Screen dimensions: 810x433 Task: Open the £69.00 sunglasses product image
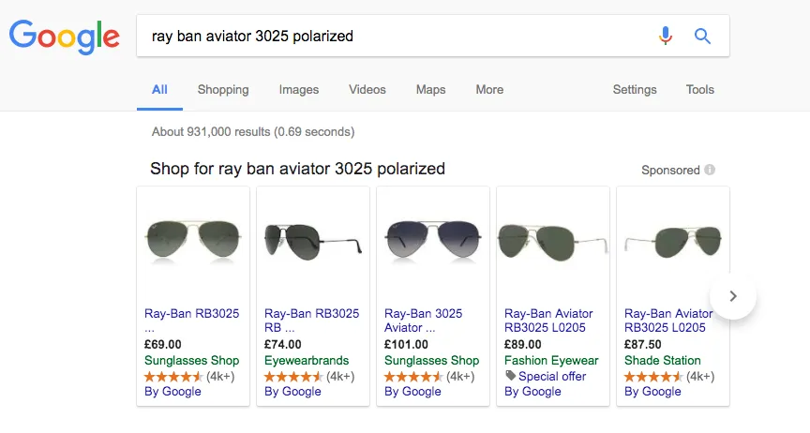(x=193, y=240)
